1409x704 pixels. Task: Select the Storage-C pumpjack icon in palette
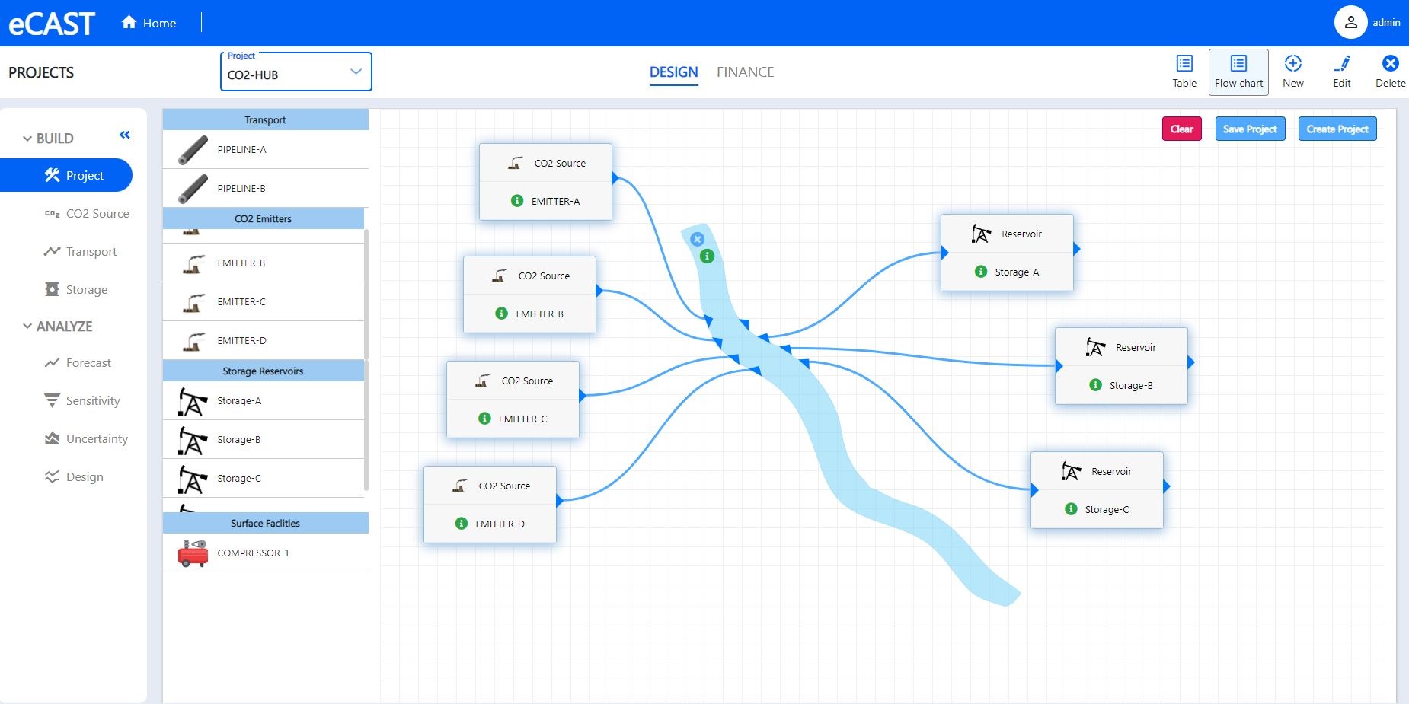point(192,479)
